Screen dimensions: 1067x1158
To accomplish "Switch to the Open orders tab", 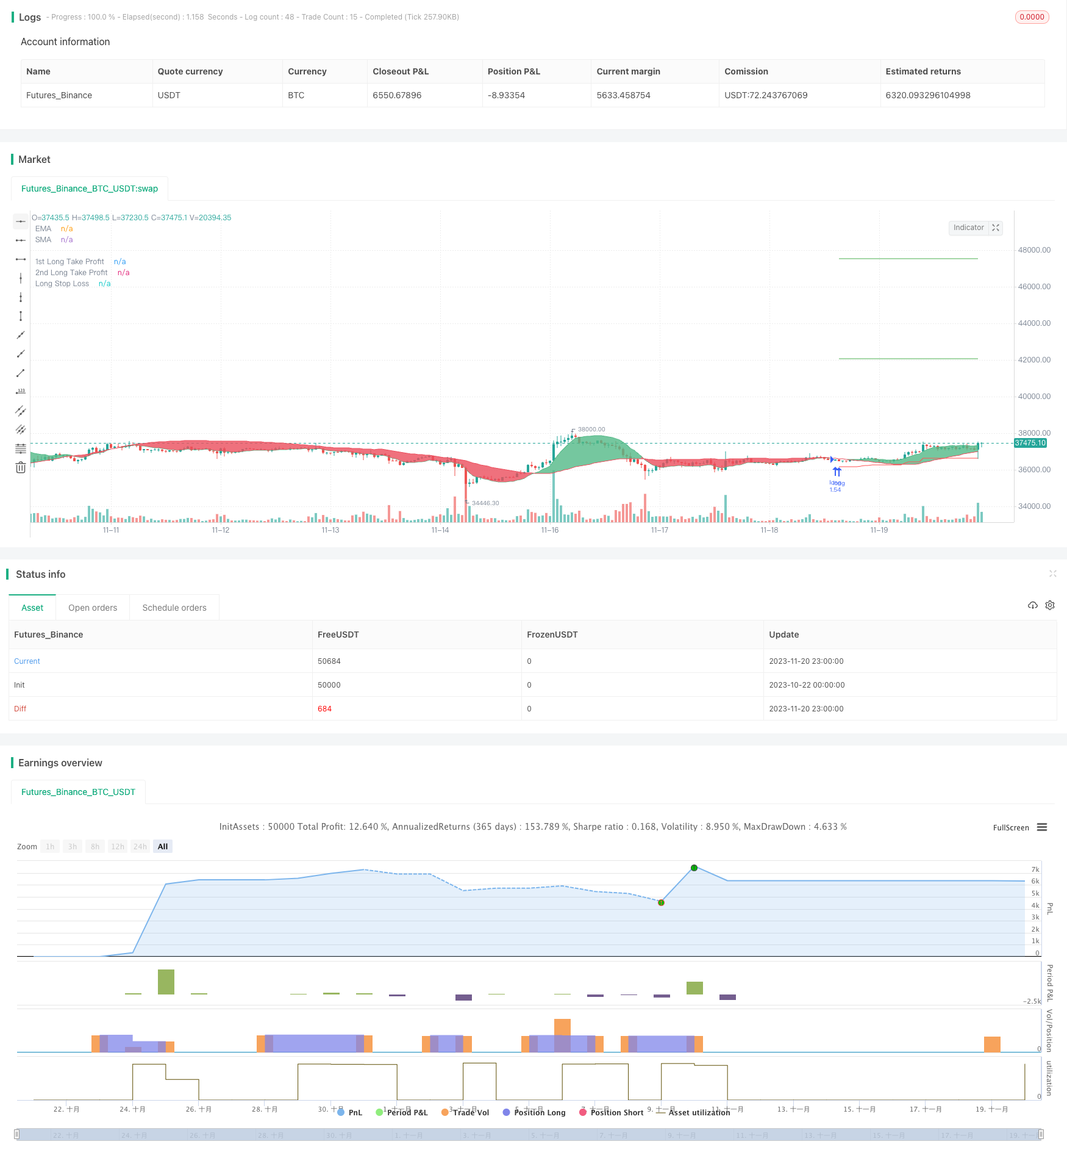I will click(x=93, y=608).
